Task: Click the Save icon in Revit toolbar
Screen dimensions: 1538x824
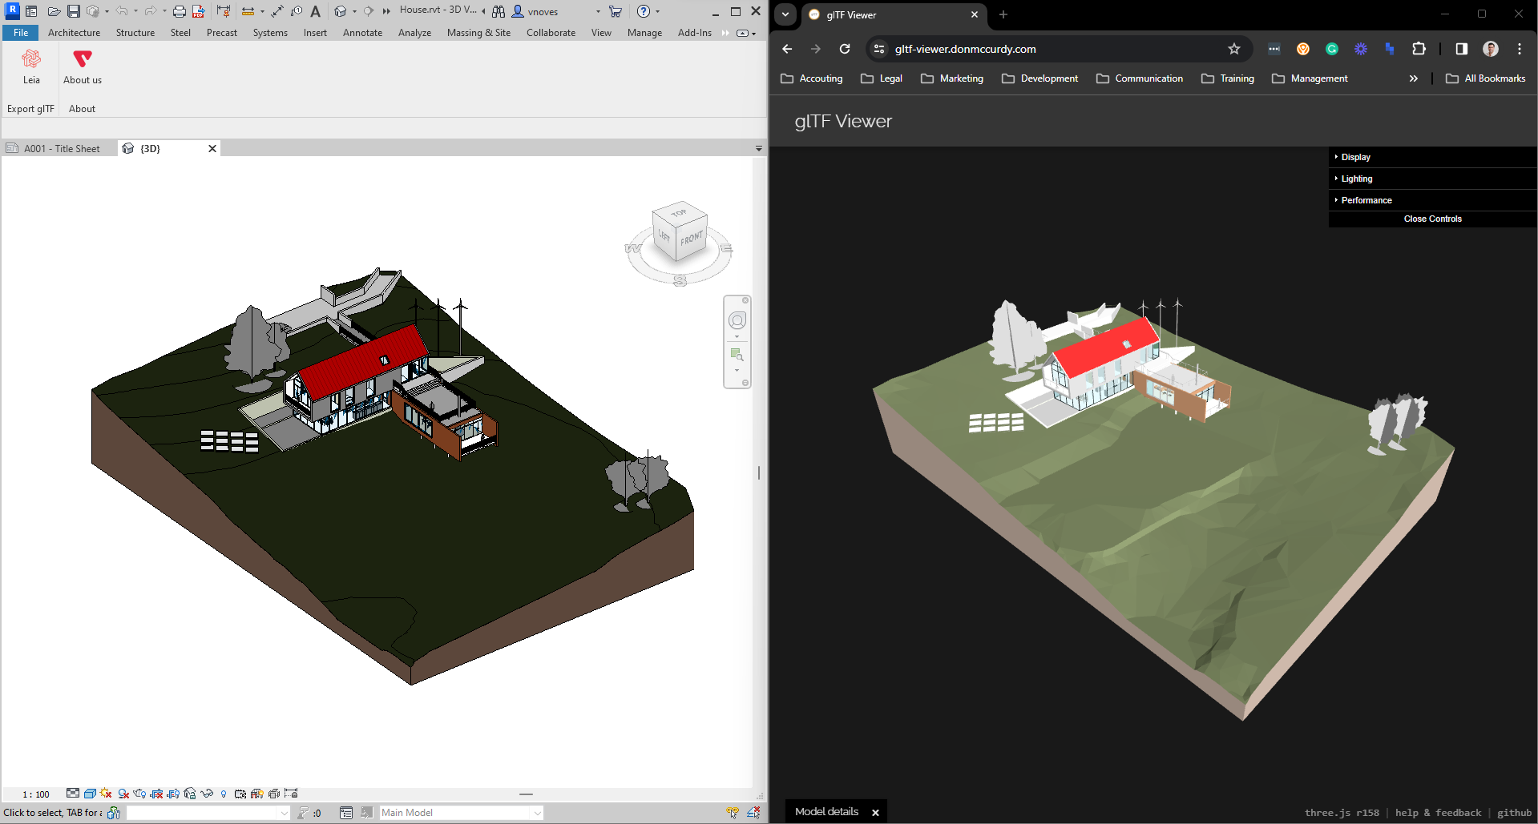Action: pyautogui.click(x=74, y=11)
